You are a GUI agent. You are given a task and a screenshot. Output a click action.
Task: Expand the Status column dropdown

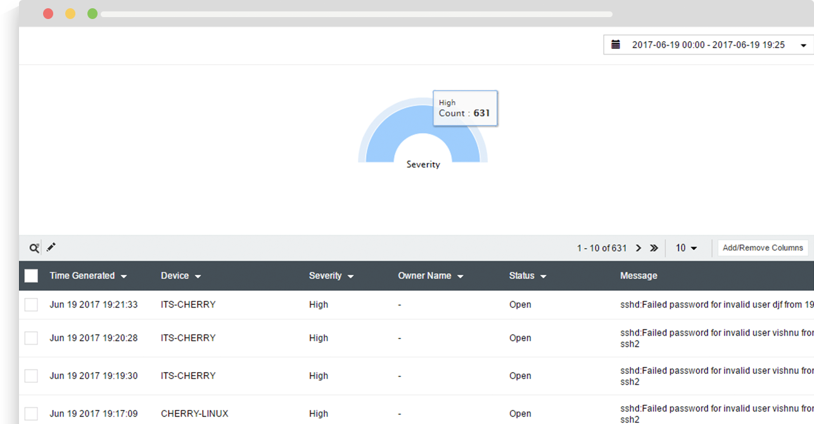(x=543, y=276)
